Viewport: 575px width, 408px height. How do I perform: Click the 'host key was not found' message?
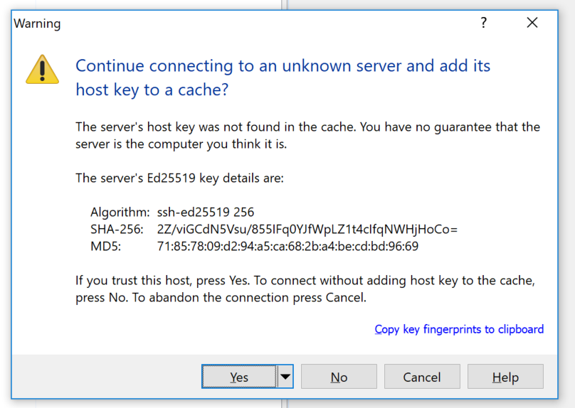click(307, 136)
